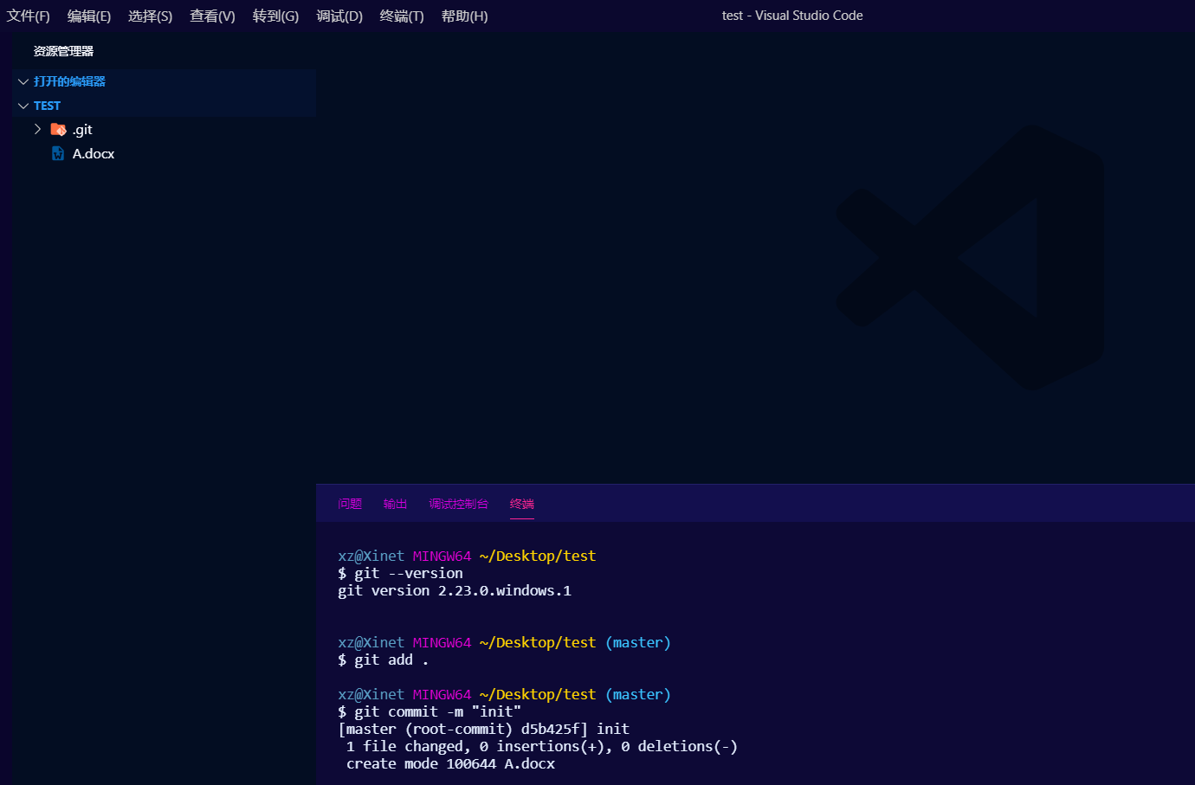Open the 选择(S) menu
Screen dimensions: 1195x785
[150, 16]
